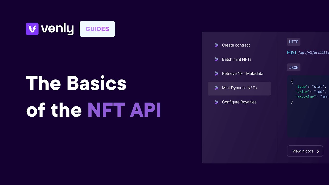Click the purple NFT API title text
329x185 pixels.
pos(124,110)
